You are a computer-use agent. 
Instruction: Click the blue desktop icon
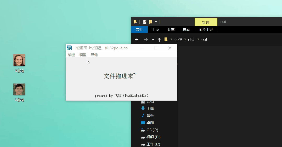(143, 123)
